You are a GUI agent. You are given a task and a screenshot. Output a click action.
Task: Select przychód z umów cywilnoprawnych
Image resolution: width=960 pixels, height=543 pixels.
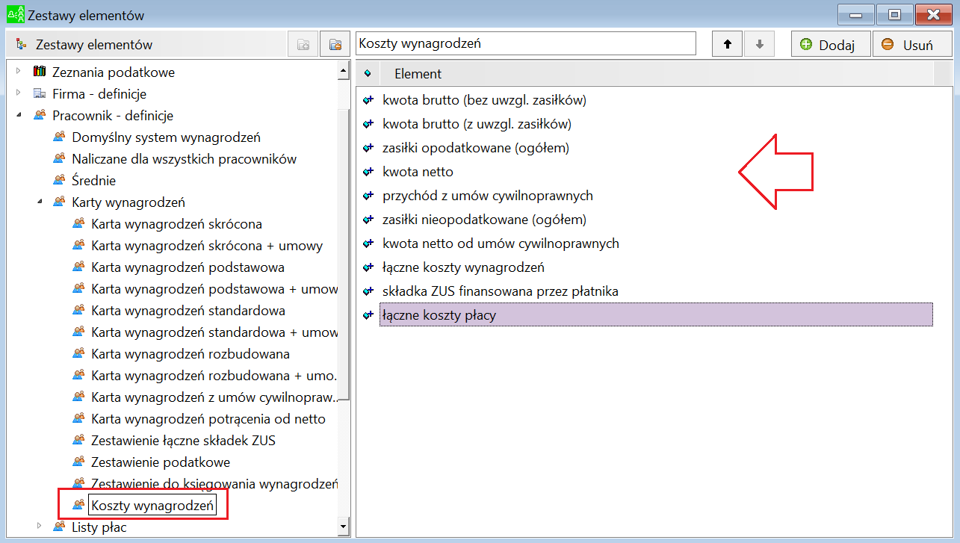(x=656, y=196)
